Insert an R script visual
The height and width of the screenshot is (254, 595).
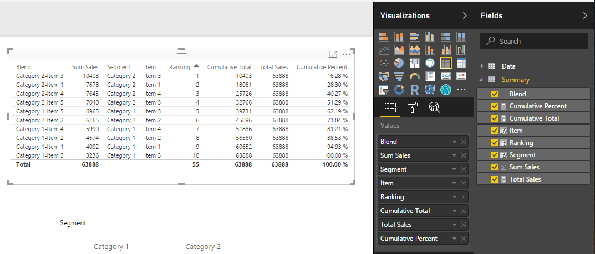coord(415,90)
